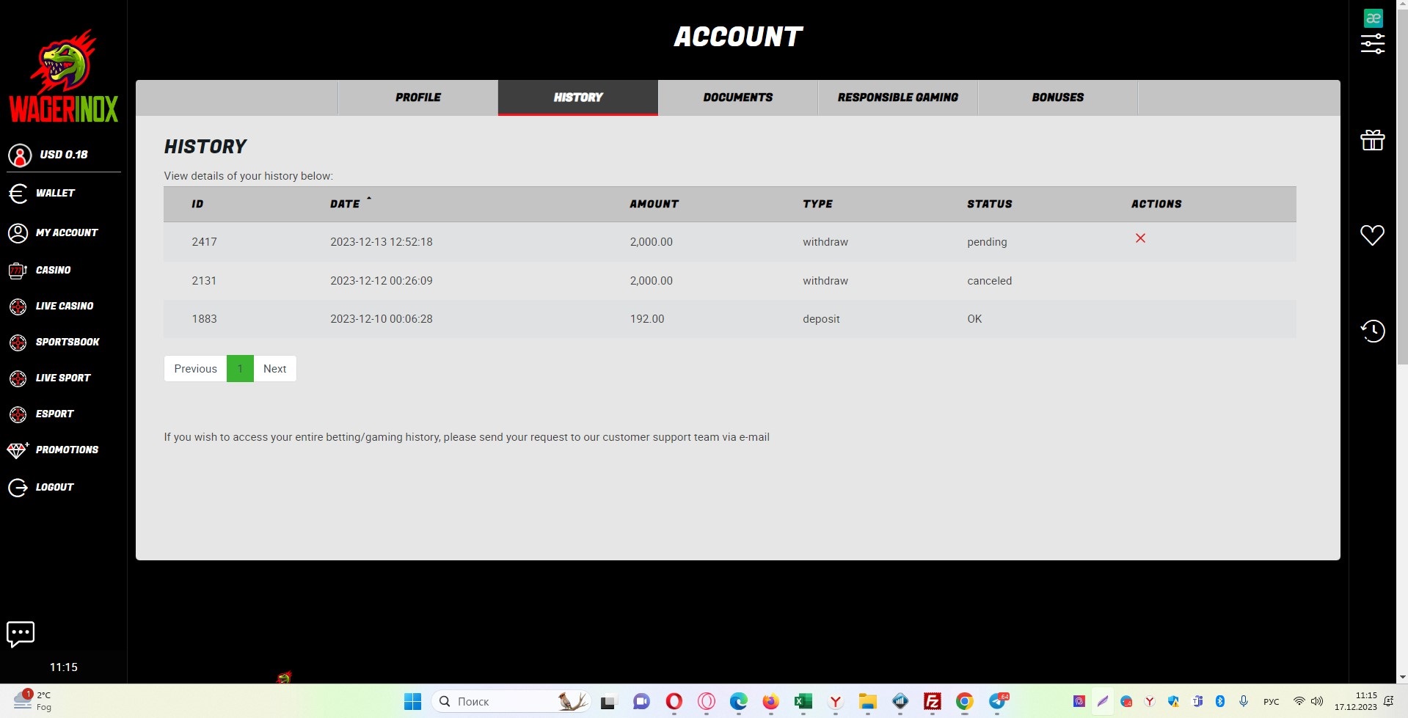1408x718 pixels.
Task: Open the recent history clock icon
Action: (1373, 331)
